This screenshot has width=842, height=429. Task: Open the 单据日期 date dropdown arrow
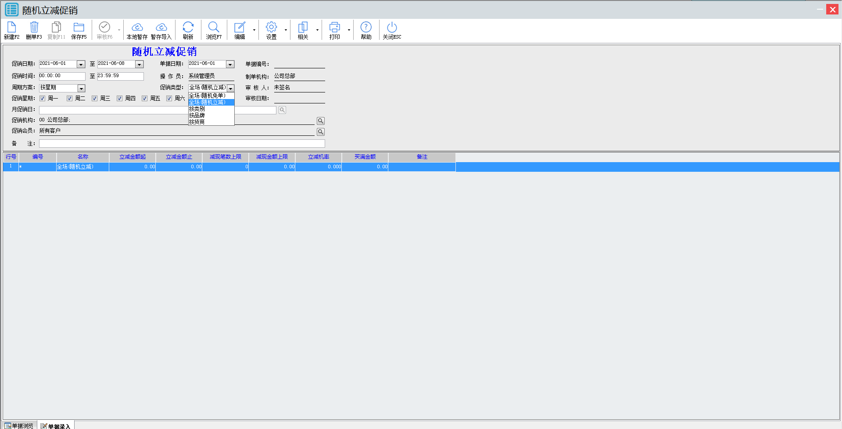pyautogui.click(x=230, y=65)
